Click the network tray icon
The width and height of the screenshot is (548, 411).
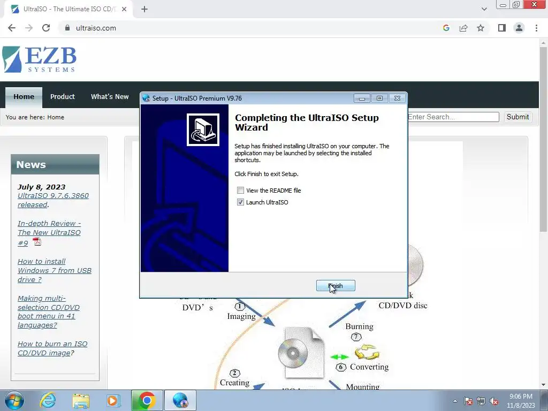481,401
